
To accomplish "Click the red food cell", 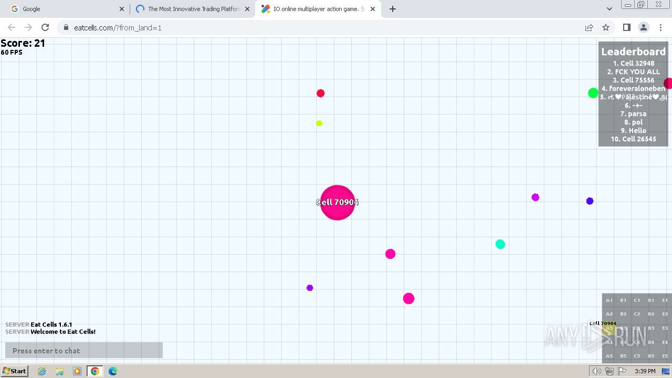I will tap(320, 93).
